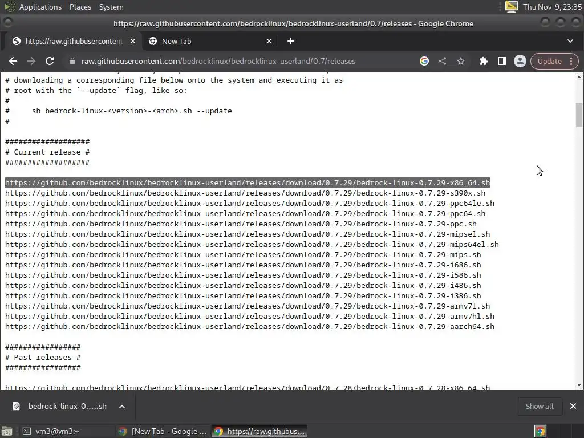This screenshot has width=584, height=438.
Task: Click the 0.7.29 i486.sh URL line
Action: click(x=243, y=285)
